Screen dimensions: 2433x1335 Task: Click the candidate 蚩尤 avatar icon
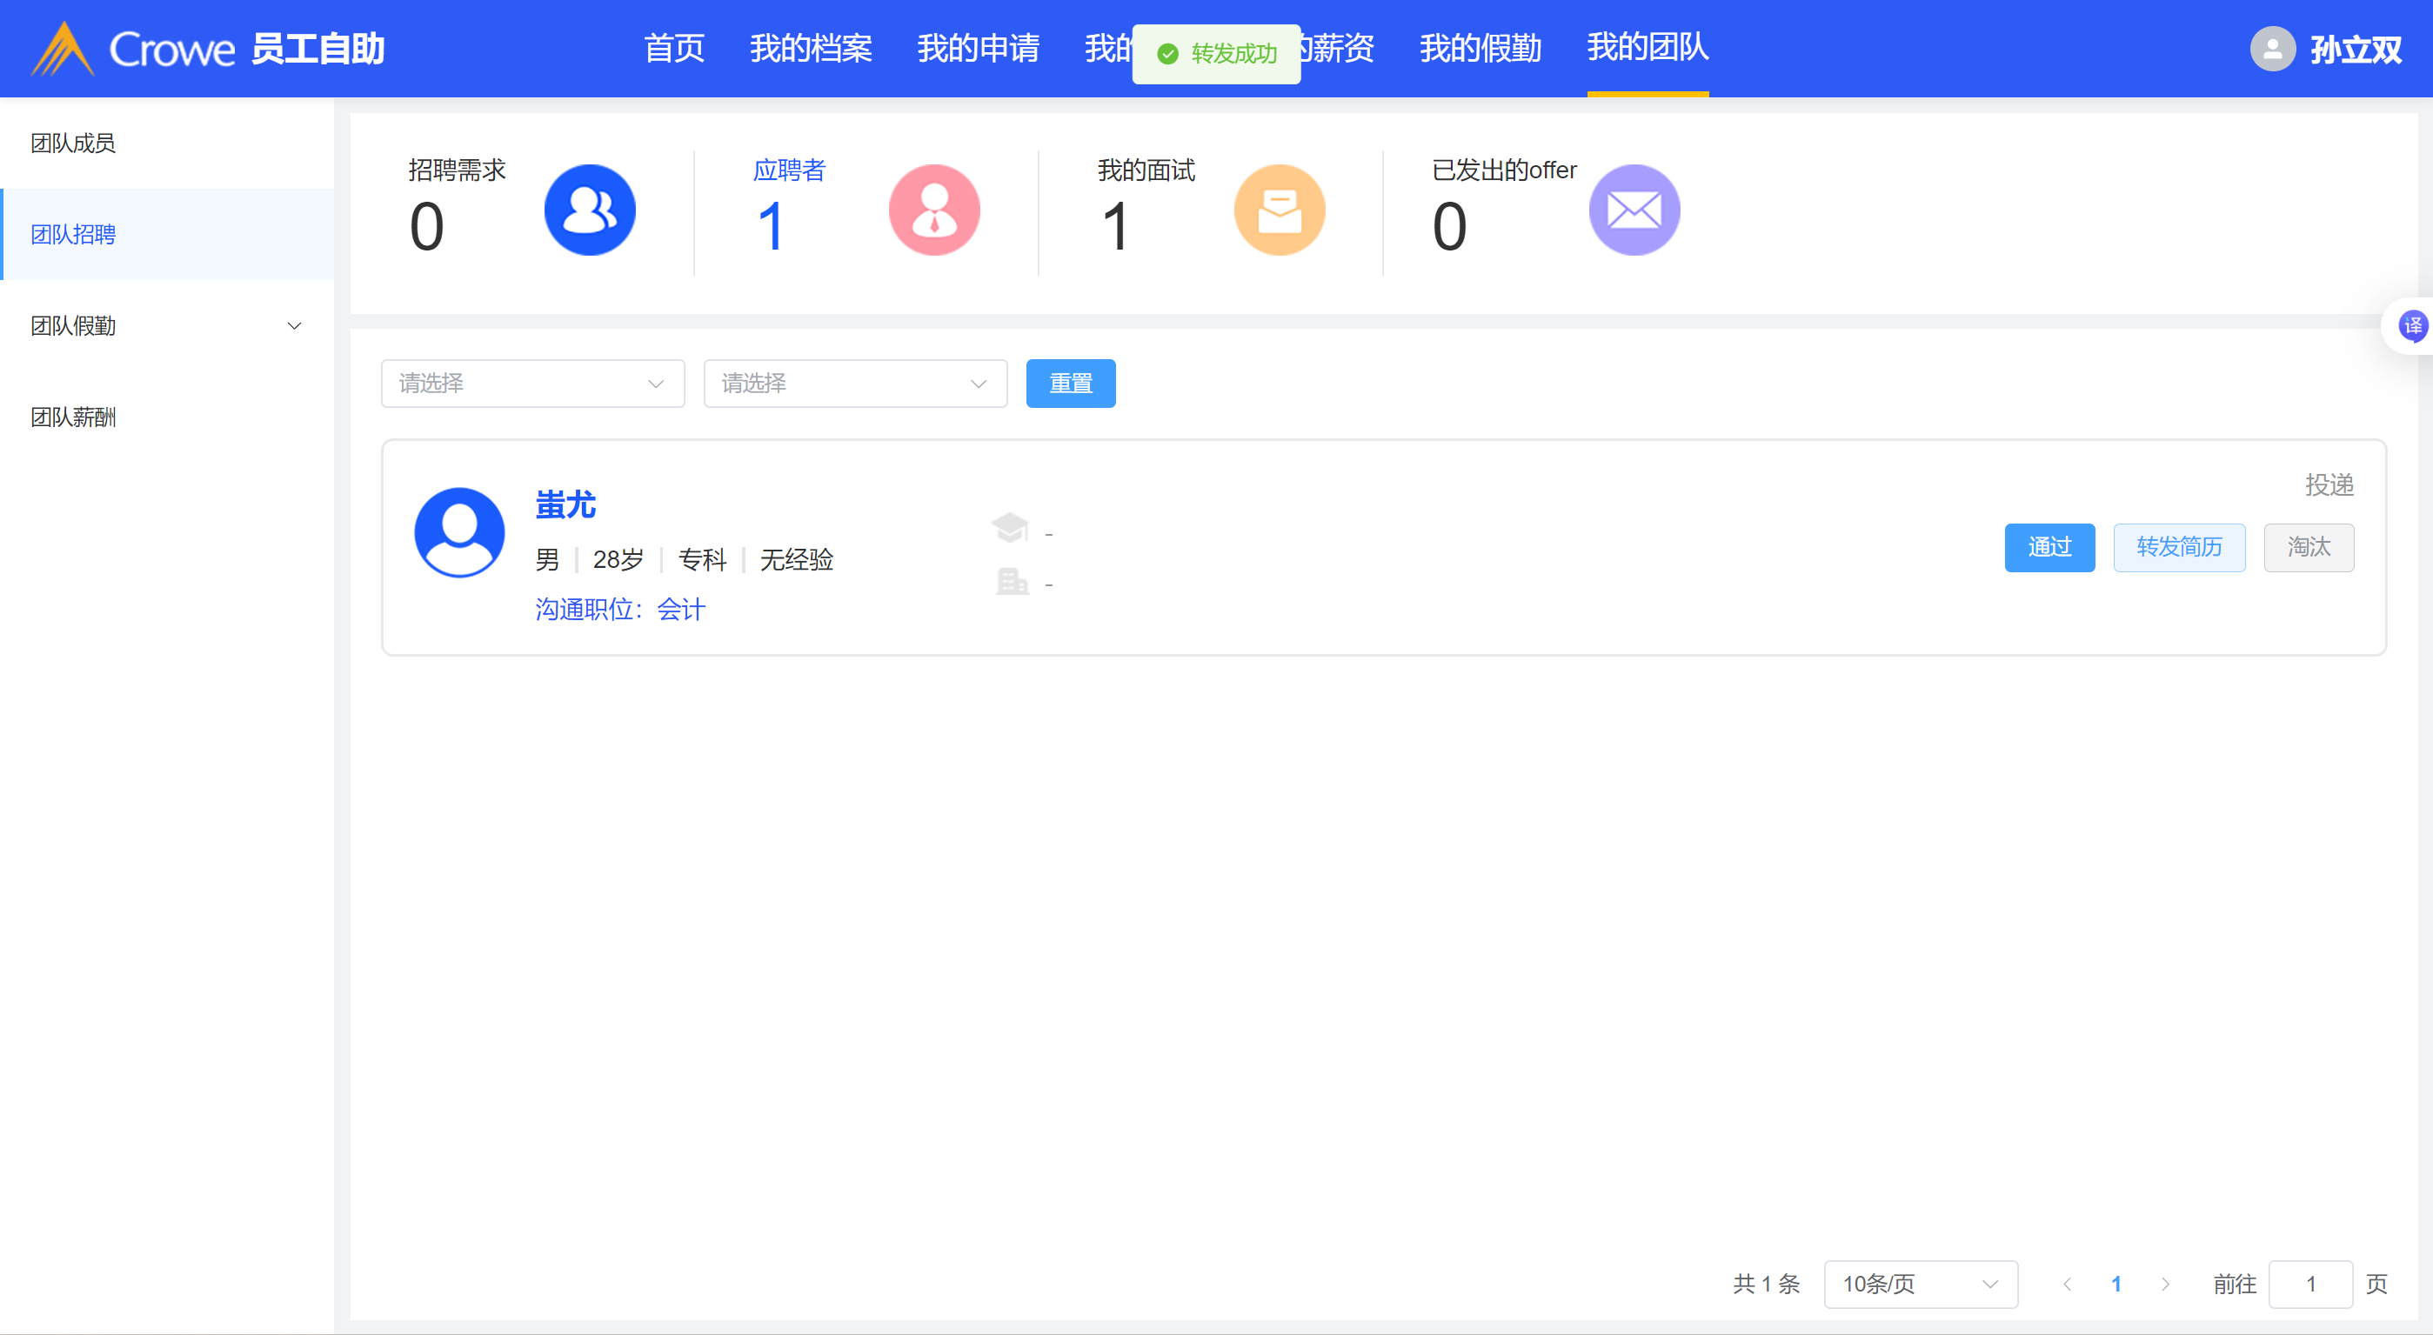459,532
